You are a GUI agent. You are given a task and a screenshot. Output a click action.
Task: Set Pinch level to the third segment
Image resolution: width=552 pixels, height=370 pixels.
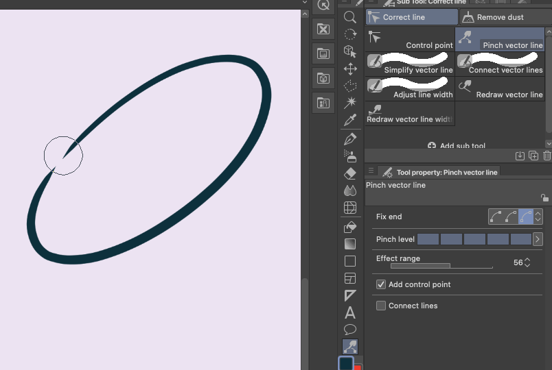[x=474, y=239]
